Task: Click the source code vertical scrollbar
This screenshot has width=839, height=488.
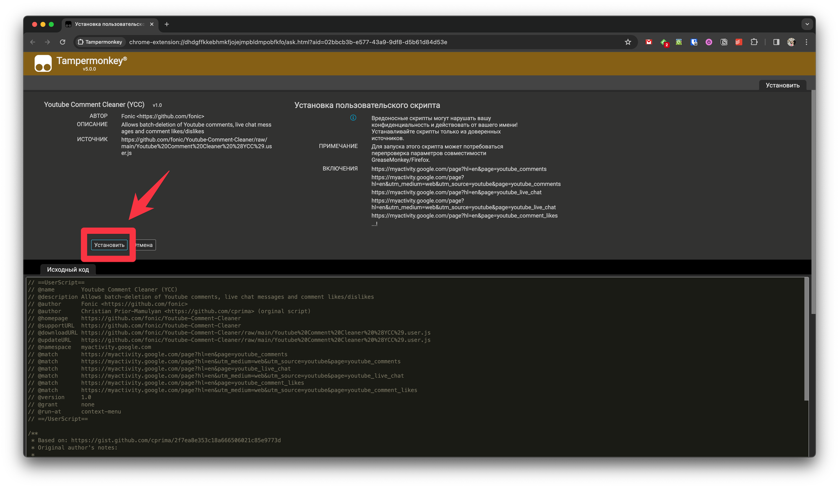Action: 806,339
